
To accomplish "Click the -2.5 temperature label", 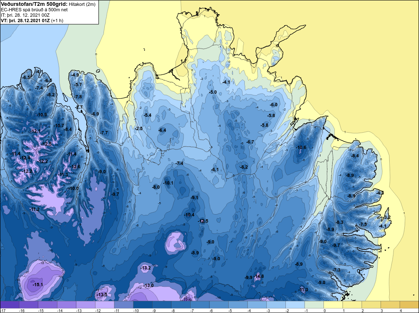I will [139, 128].
